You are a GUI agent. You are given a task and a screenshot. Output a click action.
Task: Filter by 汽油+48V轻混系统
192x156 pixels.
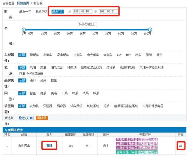coord(151,67)
